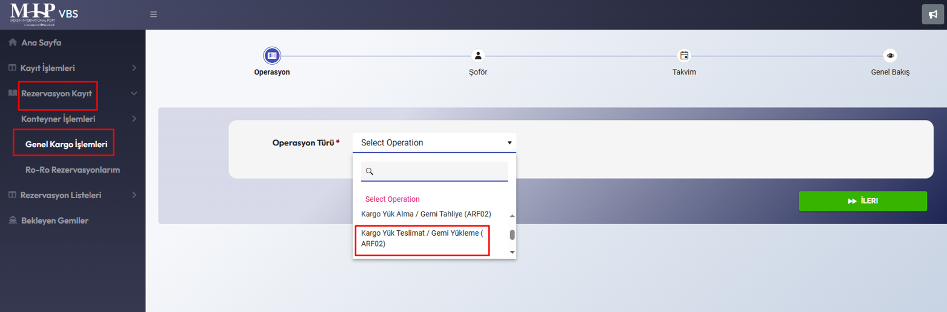
Task: Go to Bekleyen Gemiler
Action: pyautogui.click(x=55, y=221)
